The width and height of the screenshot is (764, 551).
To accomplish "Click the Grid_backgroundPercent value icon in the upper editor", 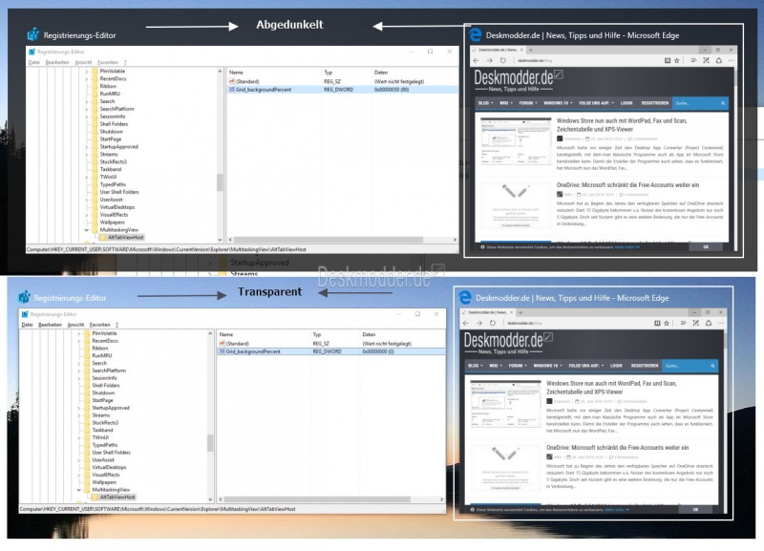I will [x=232, y=90].
